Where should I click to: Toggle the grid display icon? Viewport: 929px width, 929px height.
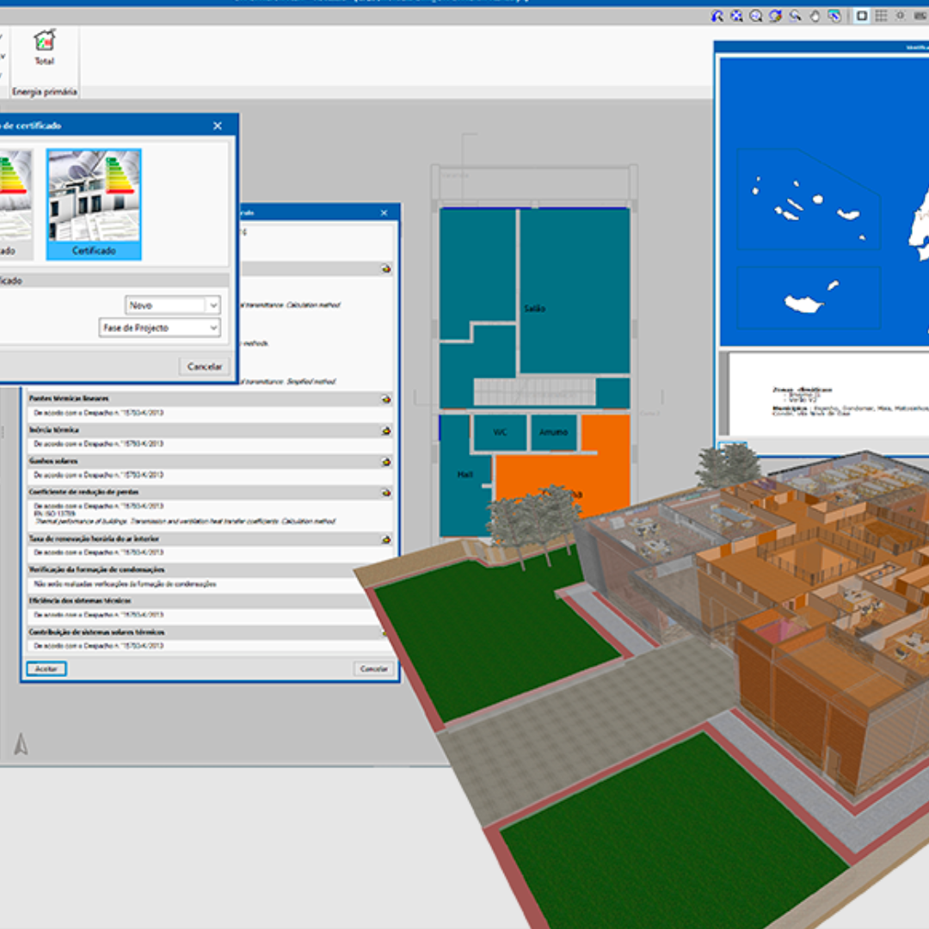click(x=881, y=15)
